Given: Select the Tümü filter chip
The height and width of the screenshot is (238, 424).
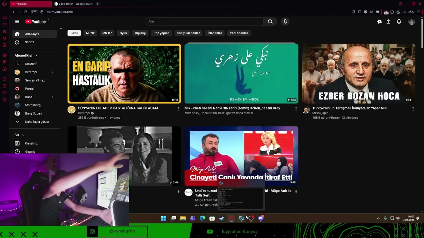Looking at the screenshot, I should click(x=74, y=33).
